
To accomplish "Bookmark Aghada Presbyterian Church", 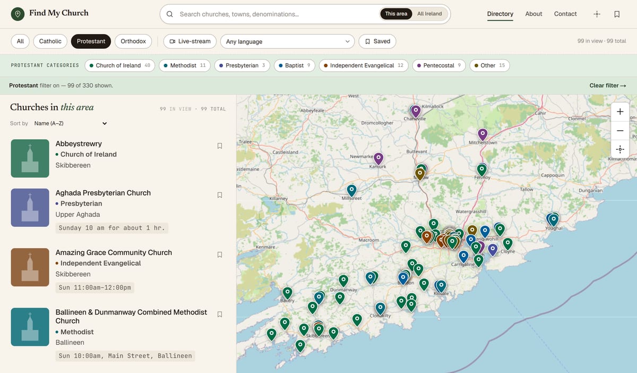I will point(220,195).
